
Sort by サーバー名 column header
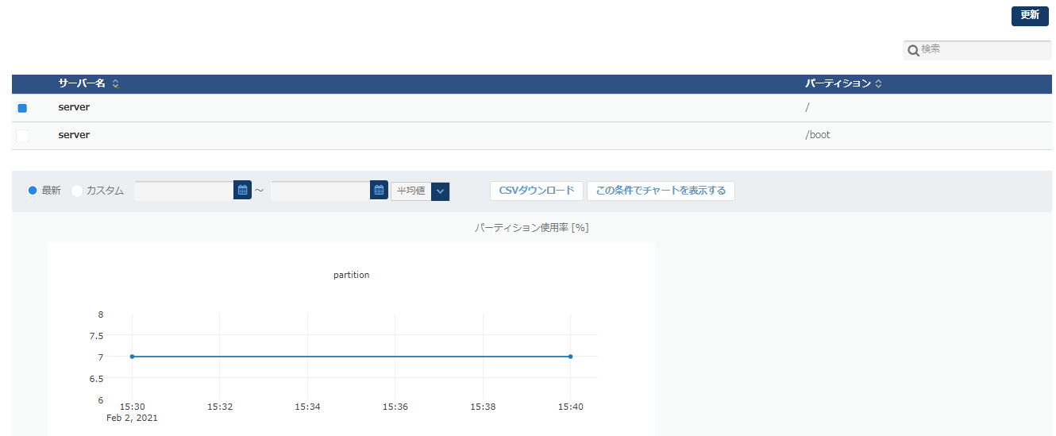89,83
